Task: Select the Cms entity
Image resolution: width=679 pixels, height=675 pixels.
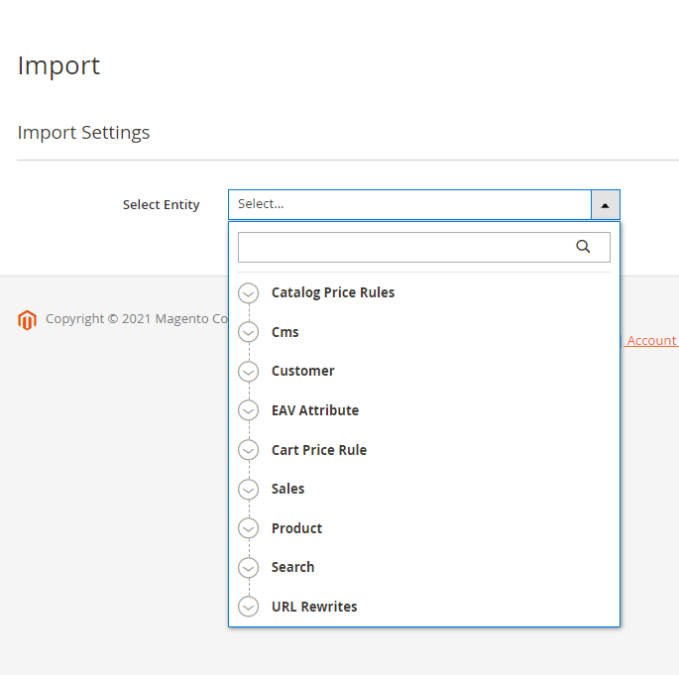Action: coord(284,332)
